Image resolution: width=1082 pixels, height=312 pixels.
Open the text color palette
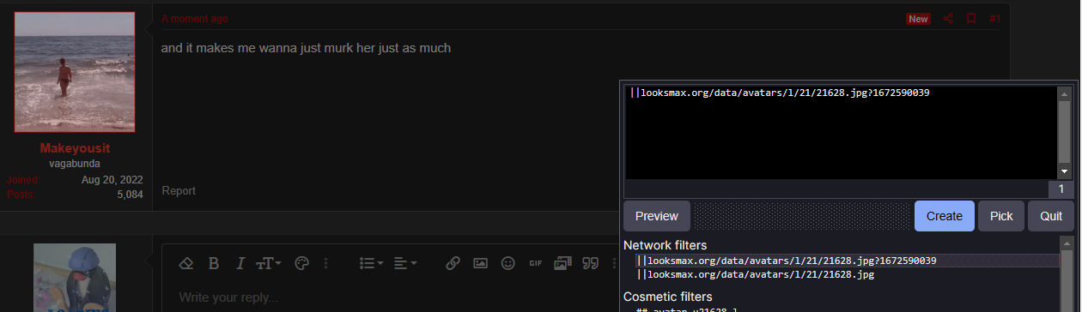click(x=301, y=263)
